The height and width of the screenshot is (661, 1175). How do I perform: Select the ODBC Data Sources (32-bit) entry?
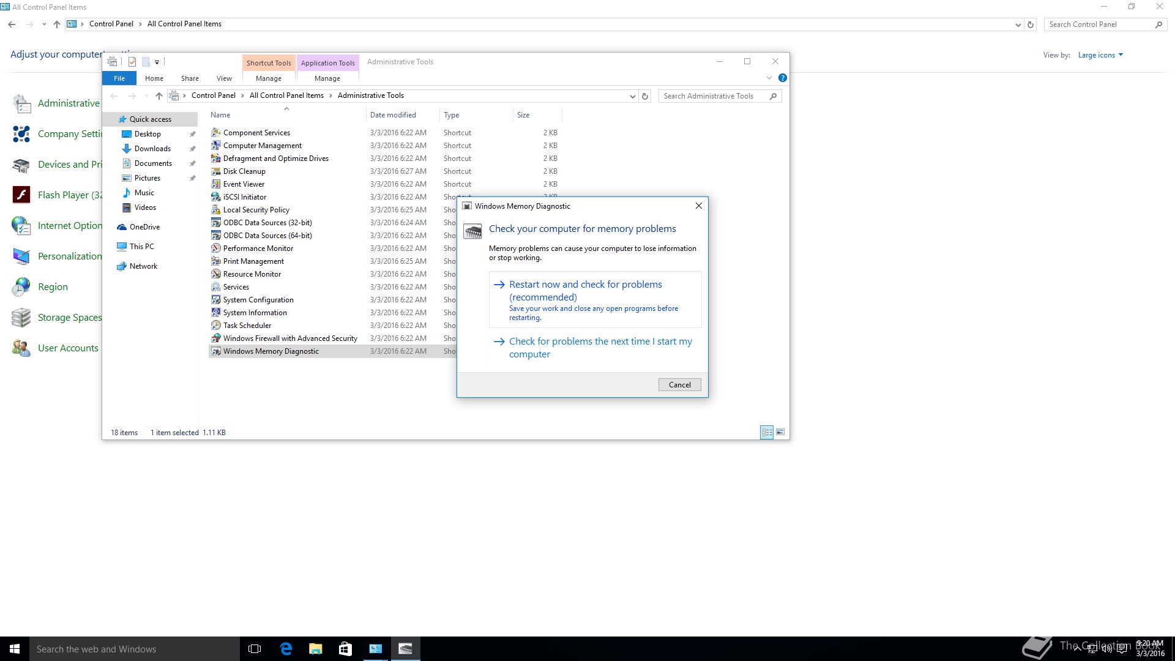click(267, 223)
